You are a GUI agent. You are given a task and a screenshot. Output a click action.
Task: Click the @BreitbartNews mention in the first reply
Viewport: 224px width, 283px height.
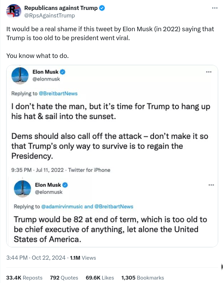[58, 93]
